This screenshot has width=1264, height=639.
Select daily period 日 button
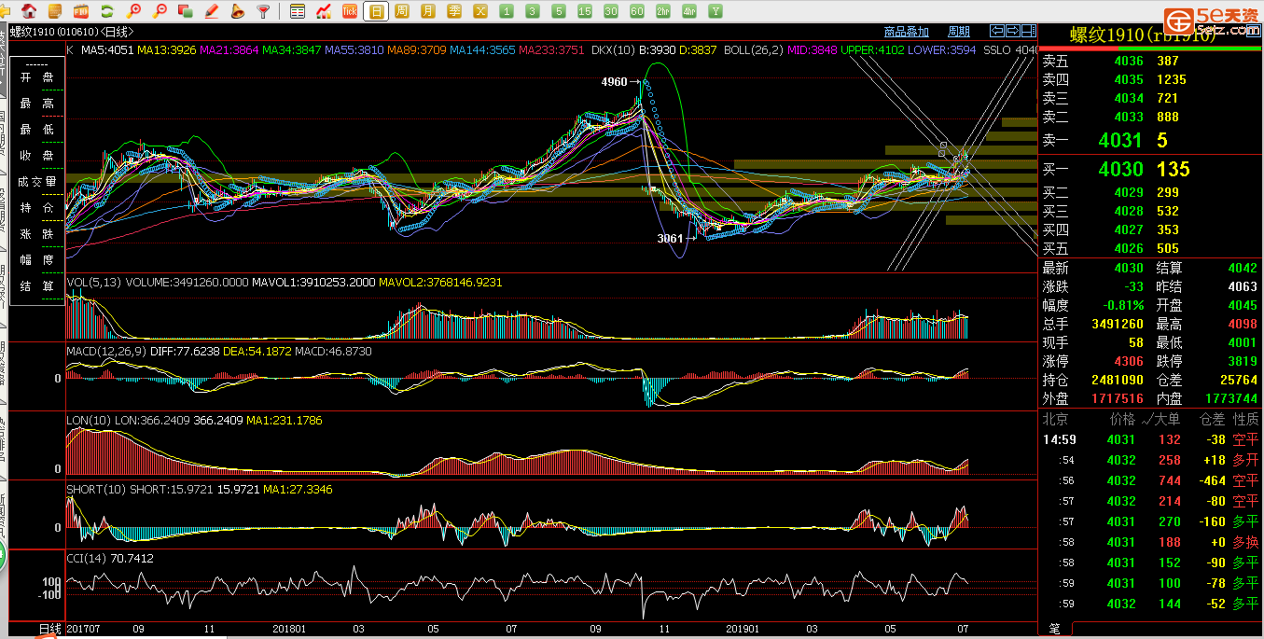(x=376, y=11)
